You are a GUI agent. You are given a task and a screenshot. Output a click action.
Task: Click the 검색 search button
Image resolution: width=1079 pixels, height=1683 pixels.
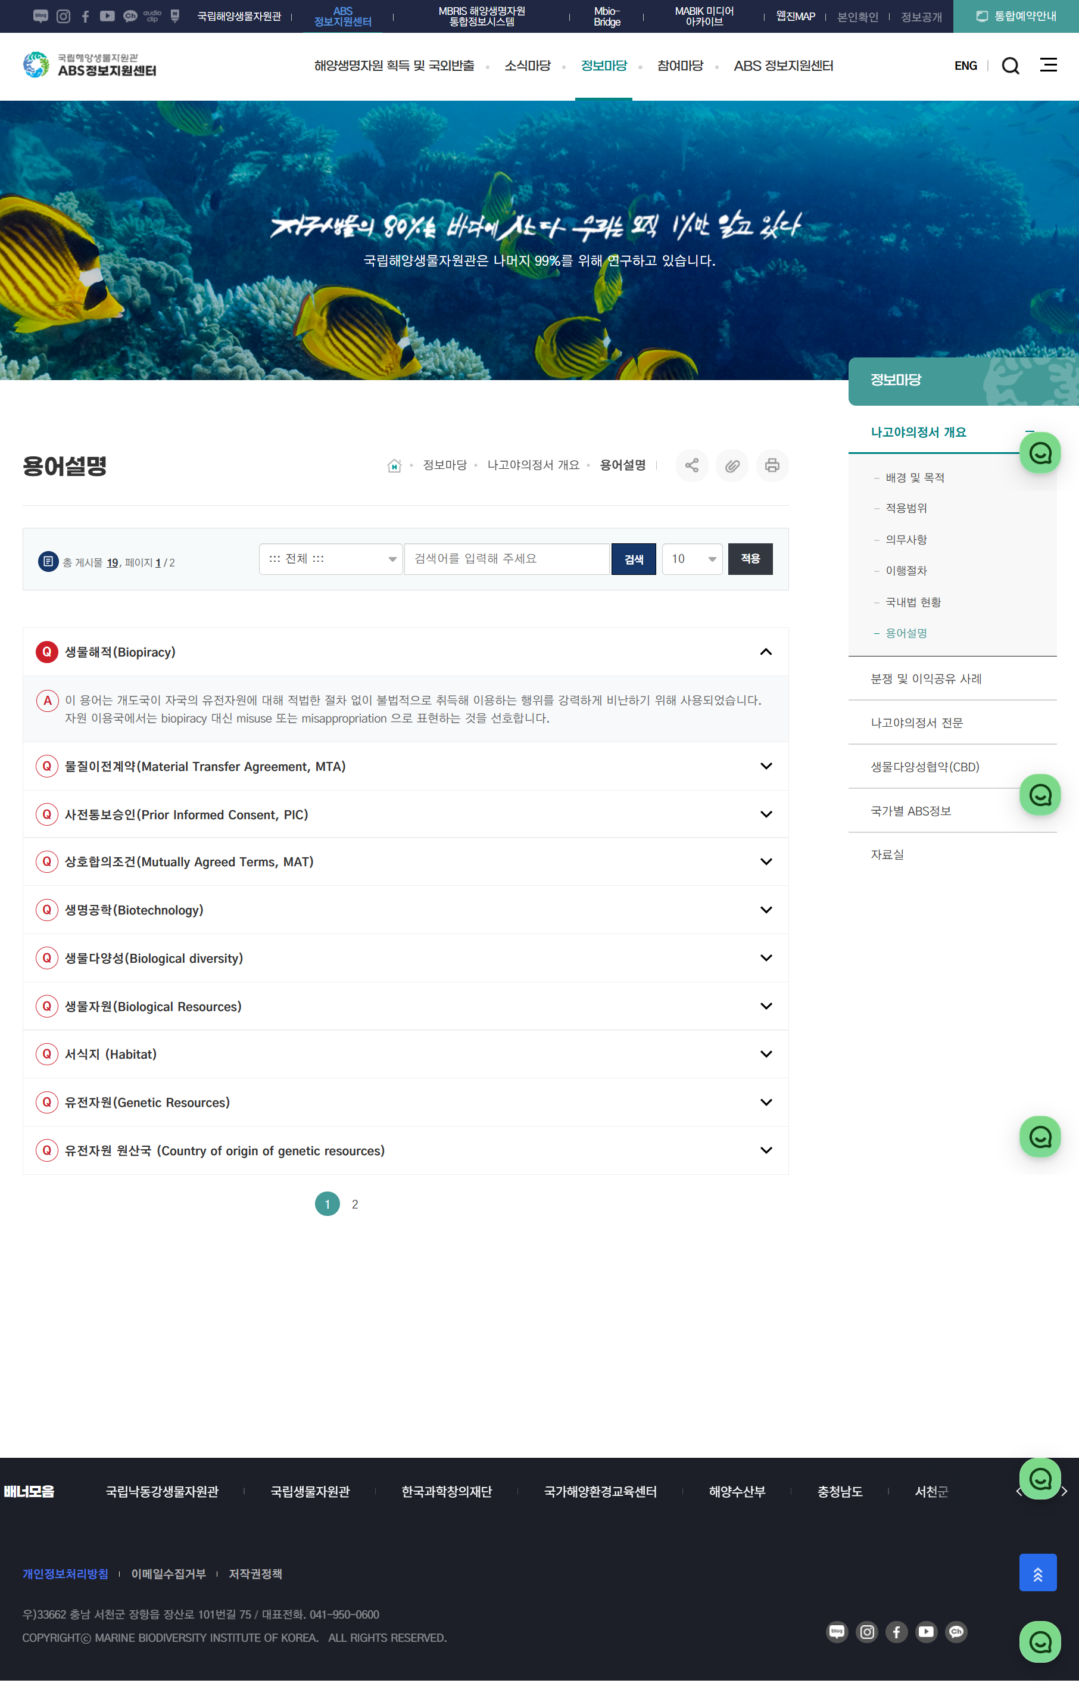coord(634,559)
